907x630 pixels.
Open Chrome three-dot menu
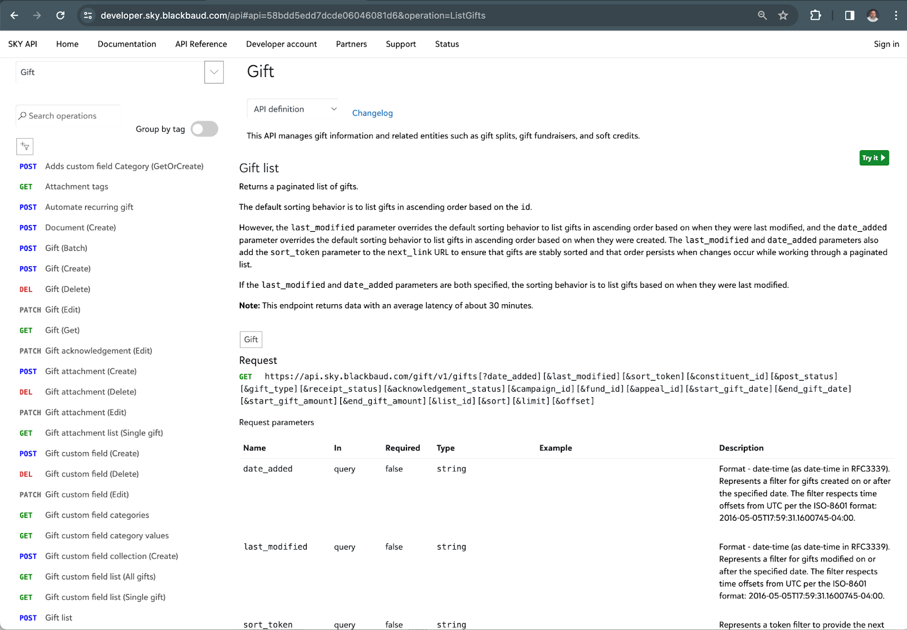(896, 15)
